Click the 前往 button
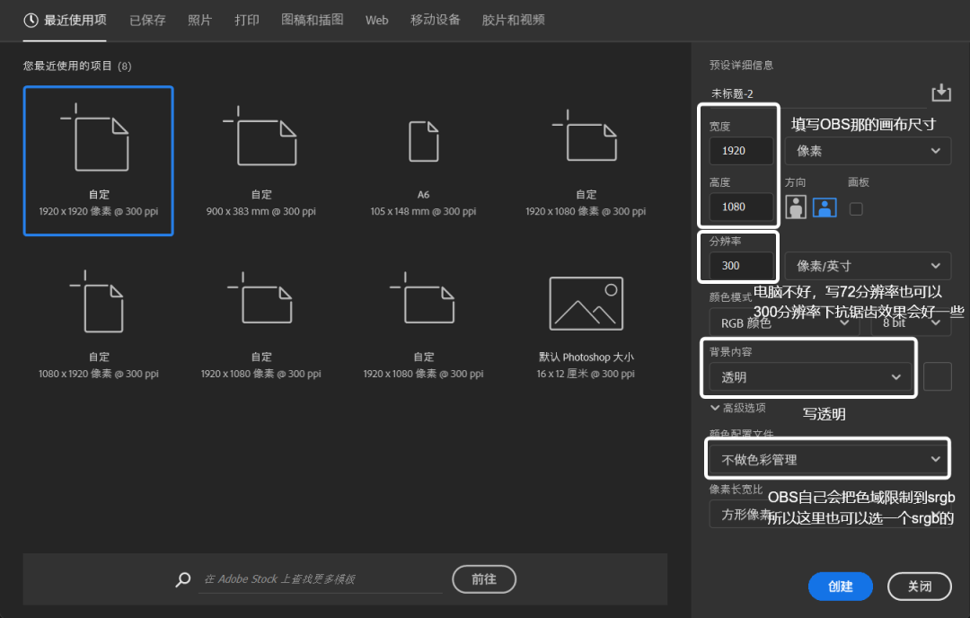 tap(484, 579)
